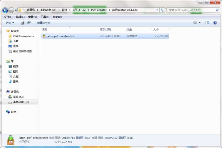Image resolution: width=222 pixels, height=148 pixels.
Task: Sort by the 大小 column header
Action: point(156,29)
